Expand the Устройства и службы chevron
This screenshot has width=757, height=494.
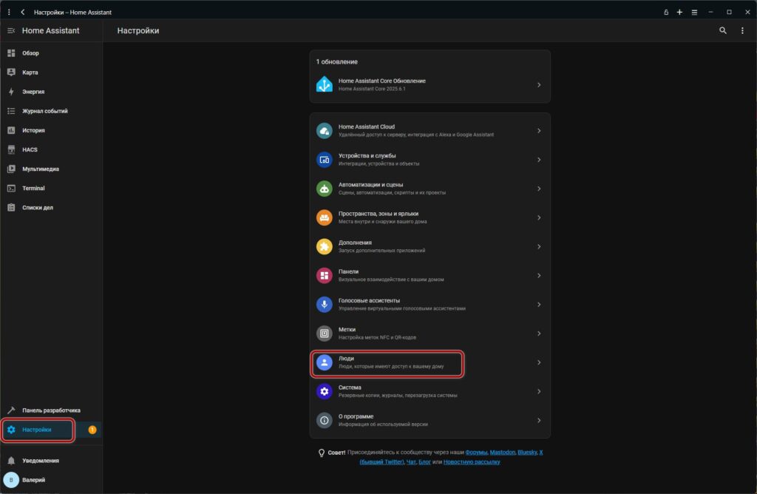[539, 160]
